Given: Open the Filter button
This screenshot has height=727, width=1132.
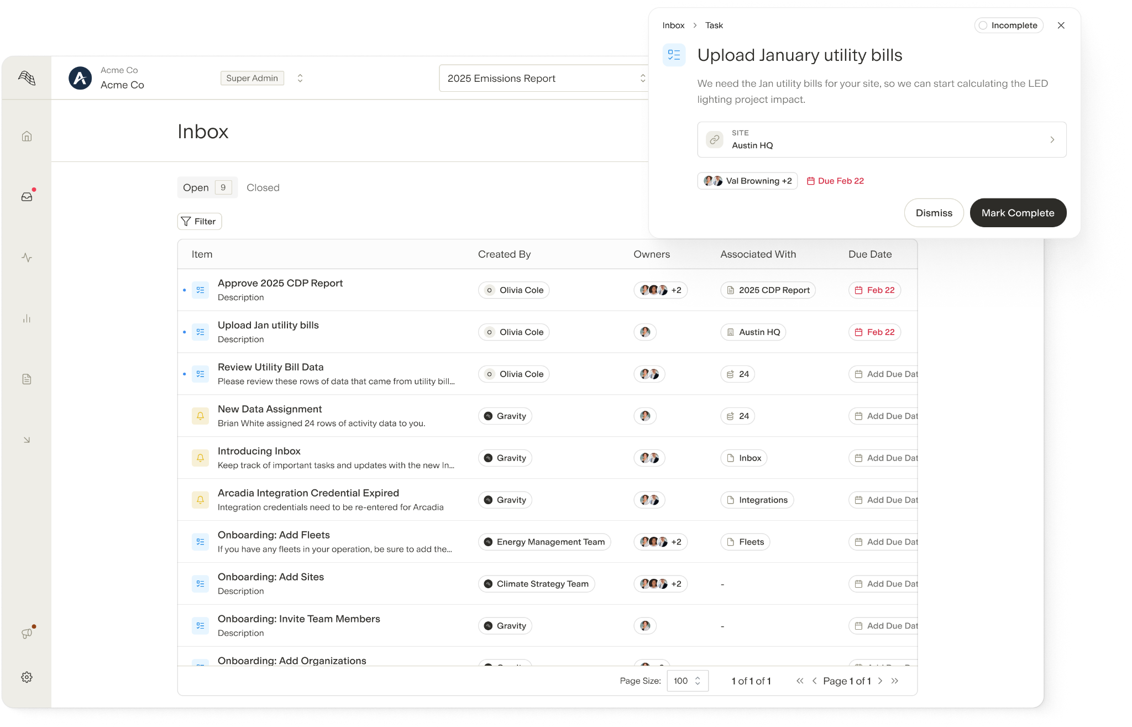Looking at the screenshot, I should 199,221.
